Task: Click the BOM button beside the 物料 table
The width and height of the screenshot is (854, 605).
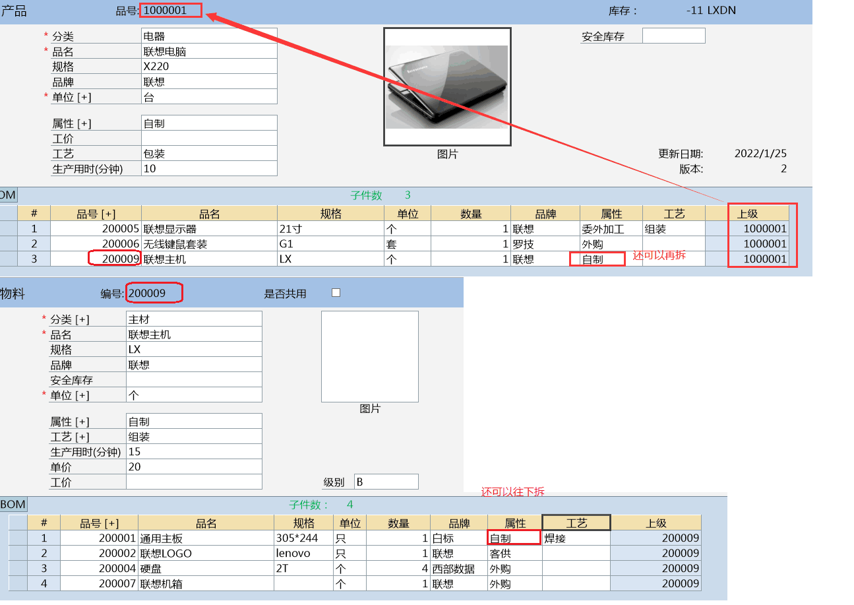Action: click(13, 505)
